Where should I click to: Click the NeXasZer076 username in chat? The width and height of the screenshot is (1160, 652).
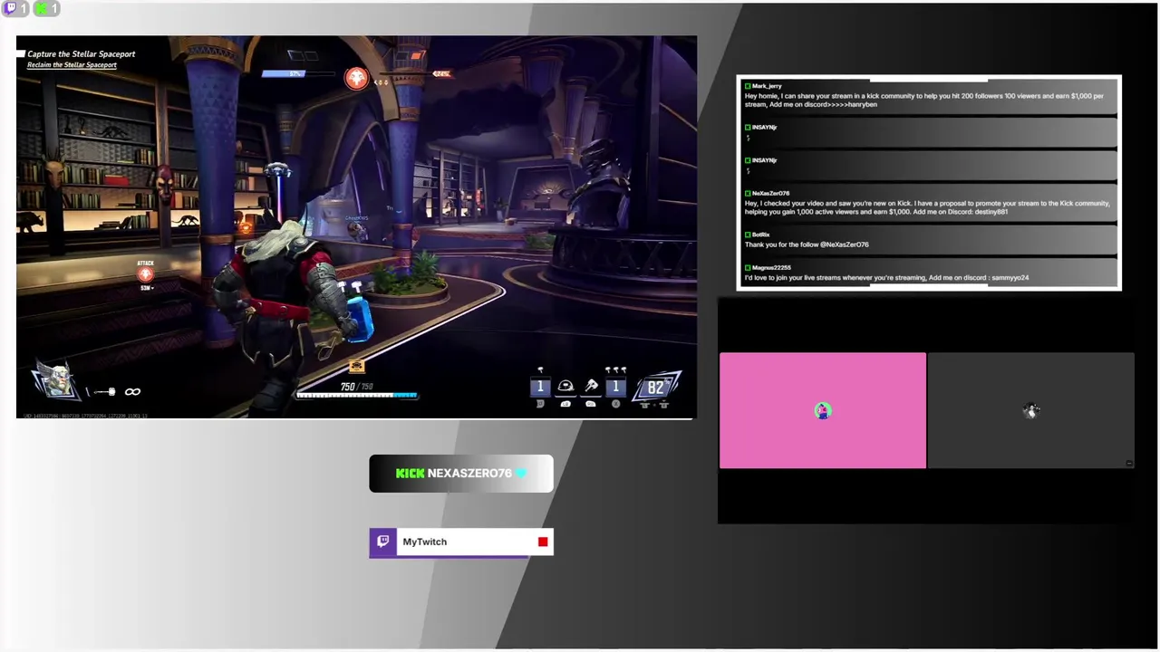click(770, 193)
